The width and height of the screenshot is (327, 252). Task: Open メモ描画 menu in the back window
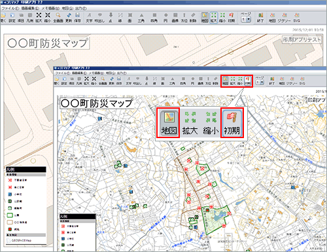pos(50,9)
